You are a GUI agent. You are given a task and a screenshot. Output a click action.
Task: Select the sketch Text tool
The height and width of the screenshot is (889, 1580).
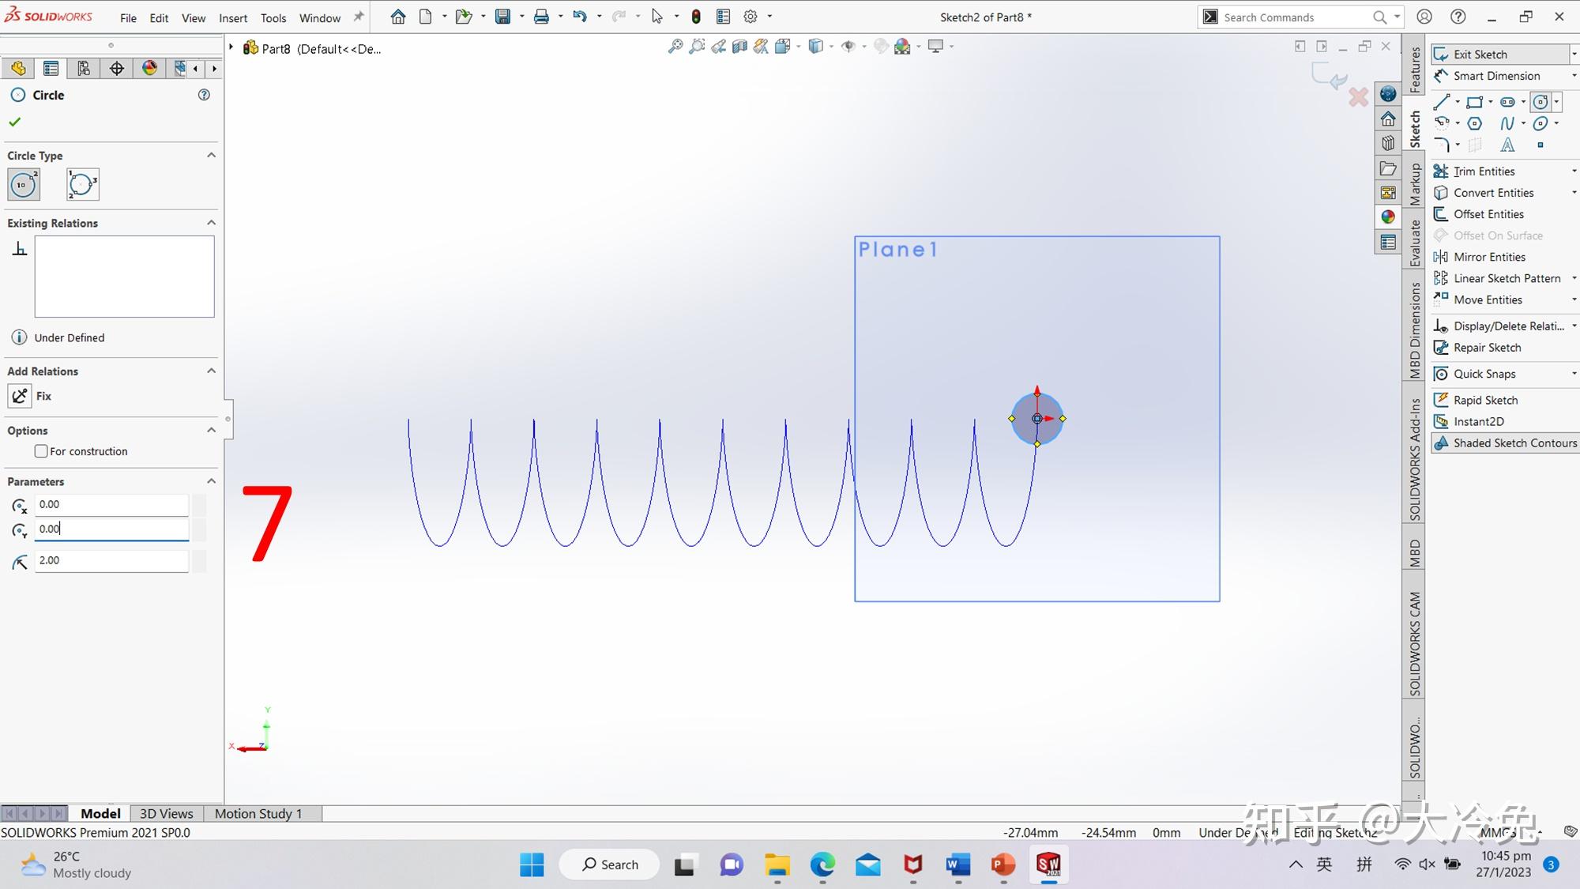click(1507, 145)
